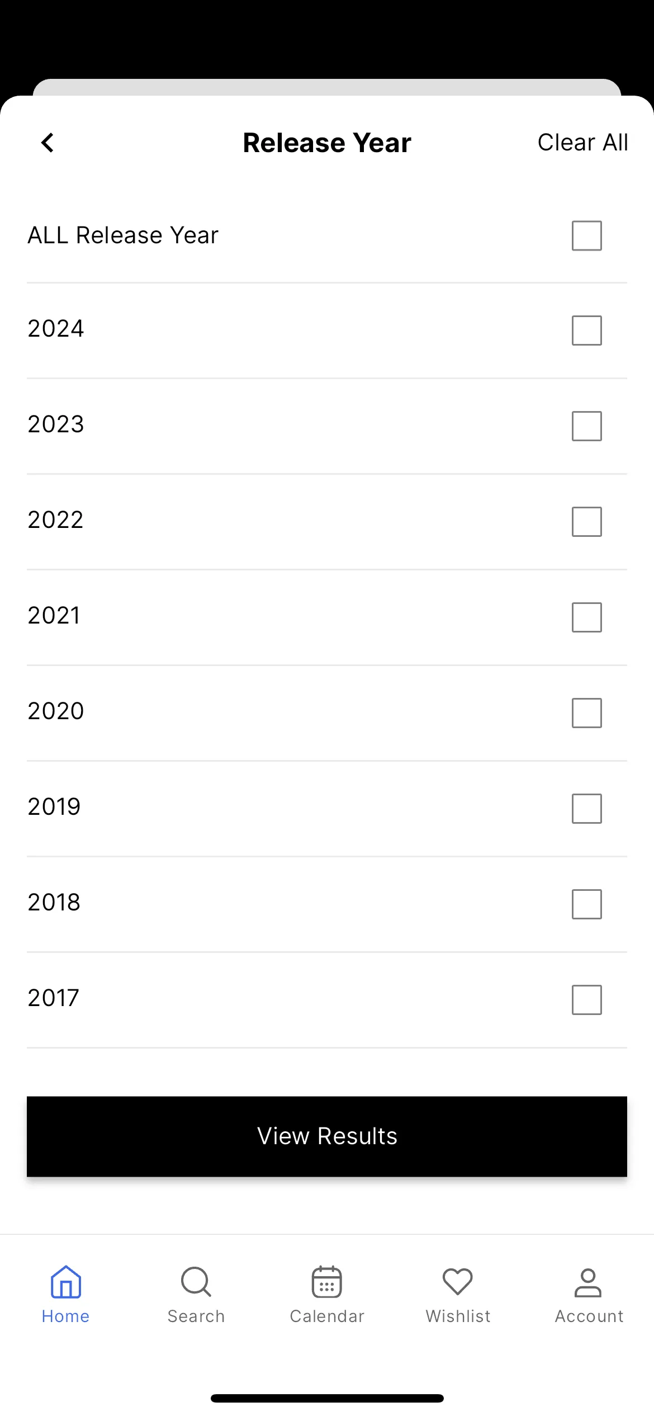Image resolution: width=654 pixels, height=1416 pixels.
Task: Select the 2020 year row label
Action: coord(56,711)
